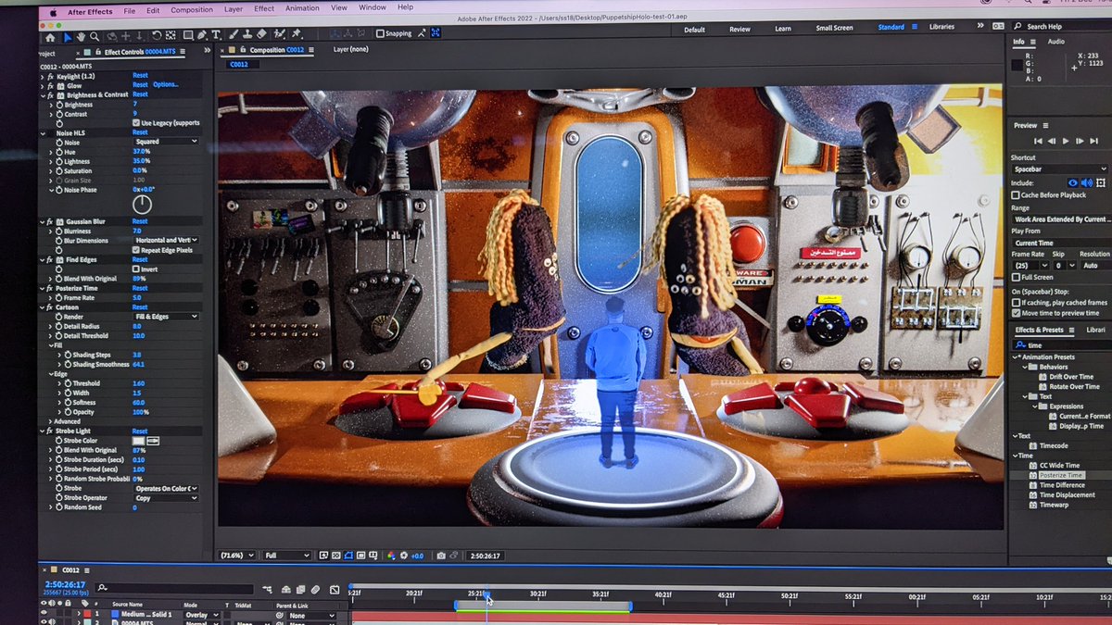Select the Pen tool

point(202,36)
